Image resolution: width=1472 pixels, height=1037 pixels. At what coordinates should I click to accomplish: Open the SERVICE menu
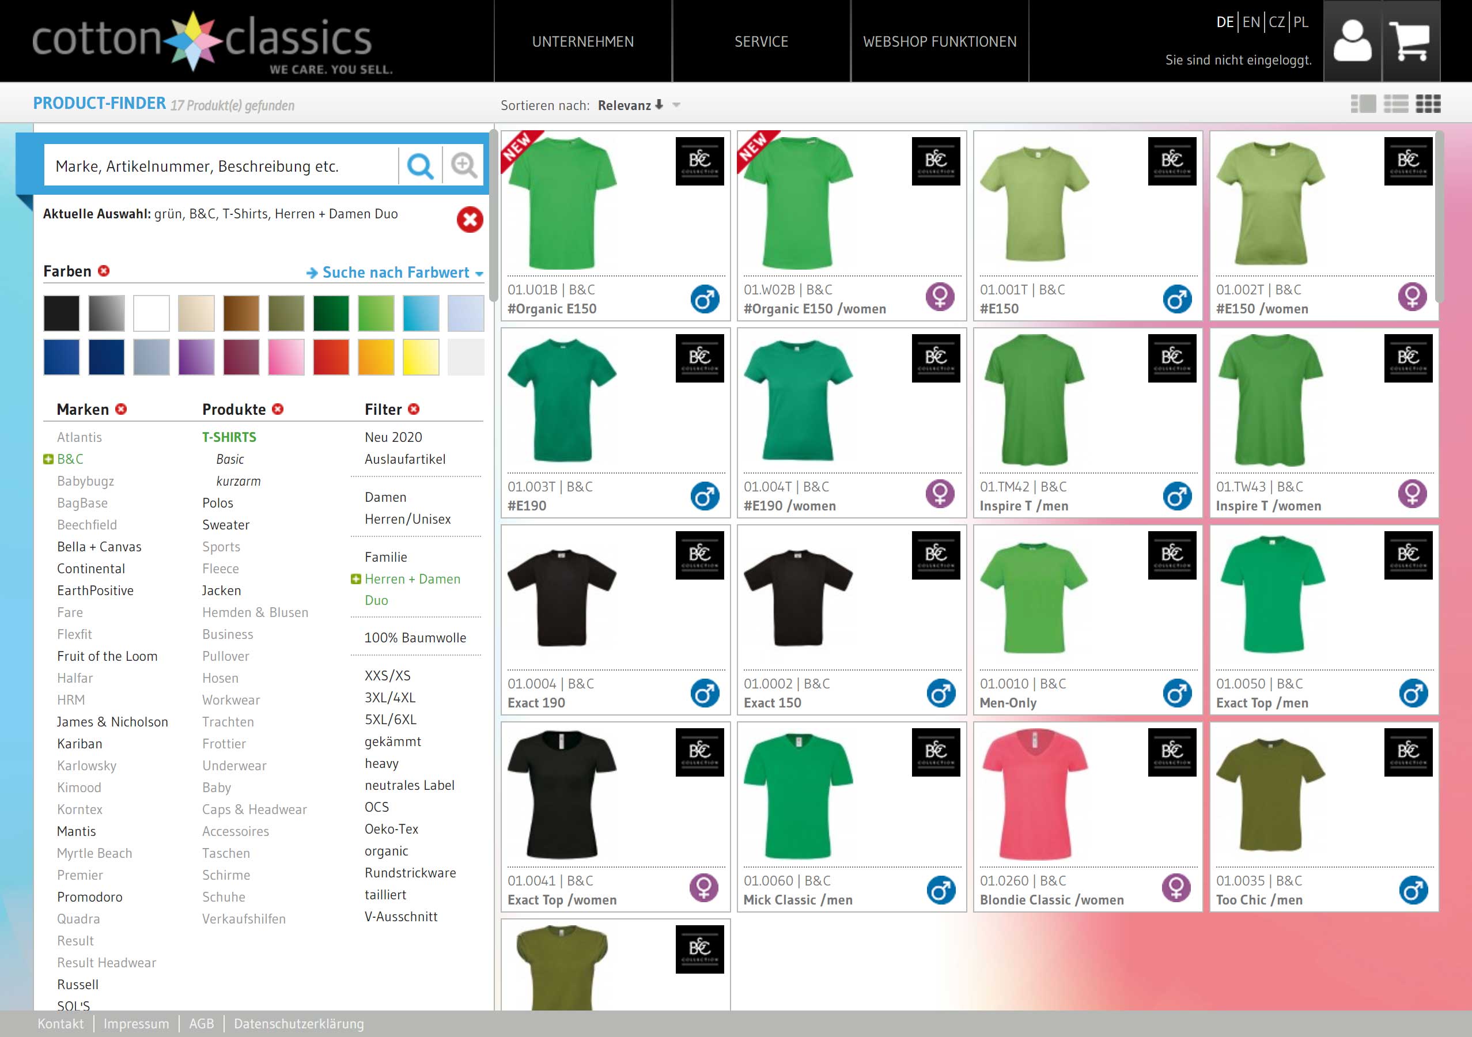pyautogui.click(x=761, y=41)
